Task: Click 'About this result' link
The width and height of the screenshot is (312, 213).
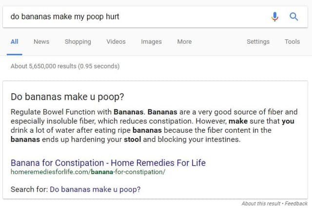Action: pyautogui.click(x=261, y=203)
